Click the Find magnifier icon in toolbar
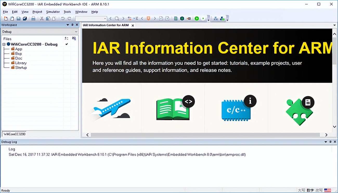 (117, 18)
